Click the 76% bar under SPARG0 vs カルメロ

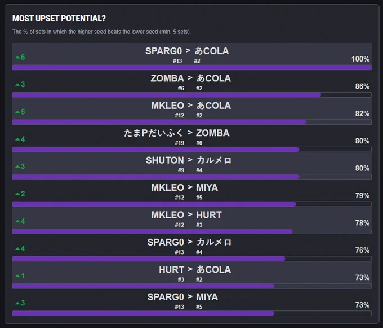(x=149, y=259)
